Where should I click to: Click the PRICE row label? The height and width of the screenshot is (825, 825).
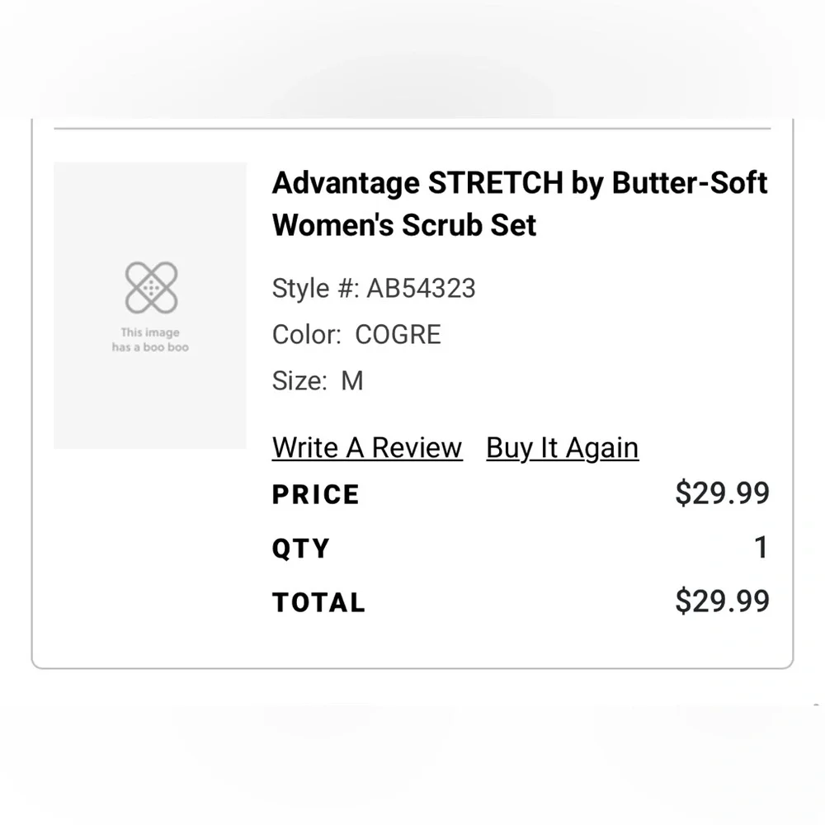(316, 495)
